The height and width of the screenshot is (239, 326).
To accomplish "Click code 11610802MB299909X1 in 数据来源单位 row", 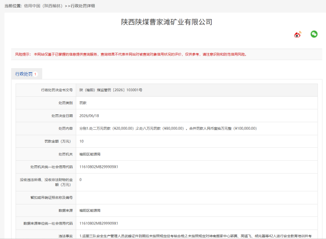I will (99, 223).
